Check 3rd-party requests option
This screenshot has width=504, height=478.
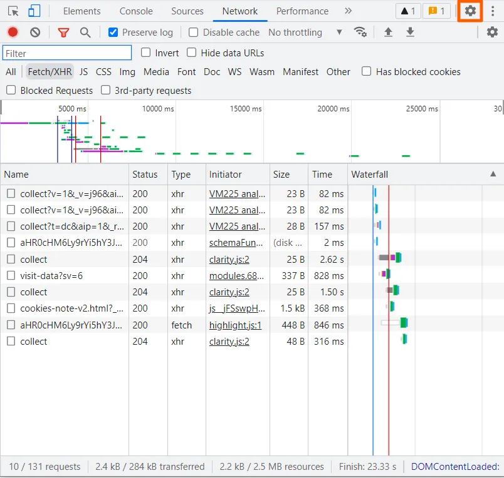[105, 90]
